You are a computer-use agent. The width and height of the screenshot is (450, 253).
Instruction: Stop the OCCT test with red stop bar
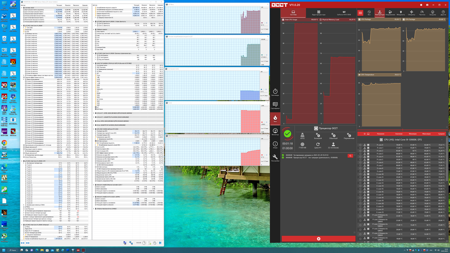pyautogui.click(x=319, y=239)
